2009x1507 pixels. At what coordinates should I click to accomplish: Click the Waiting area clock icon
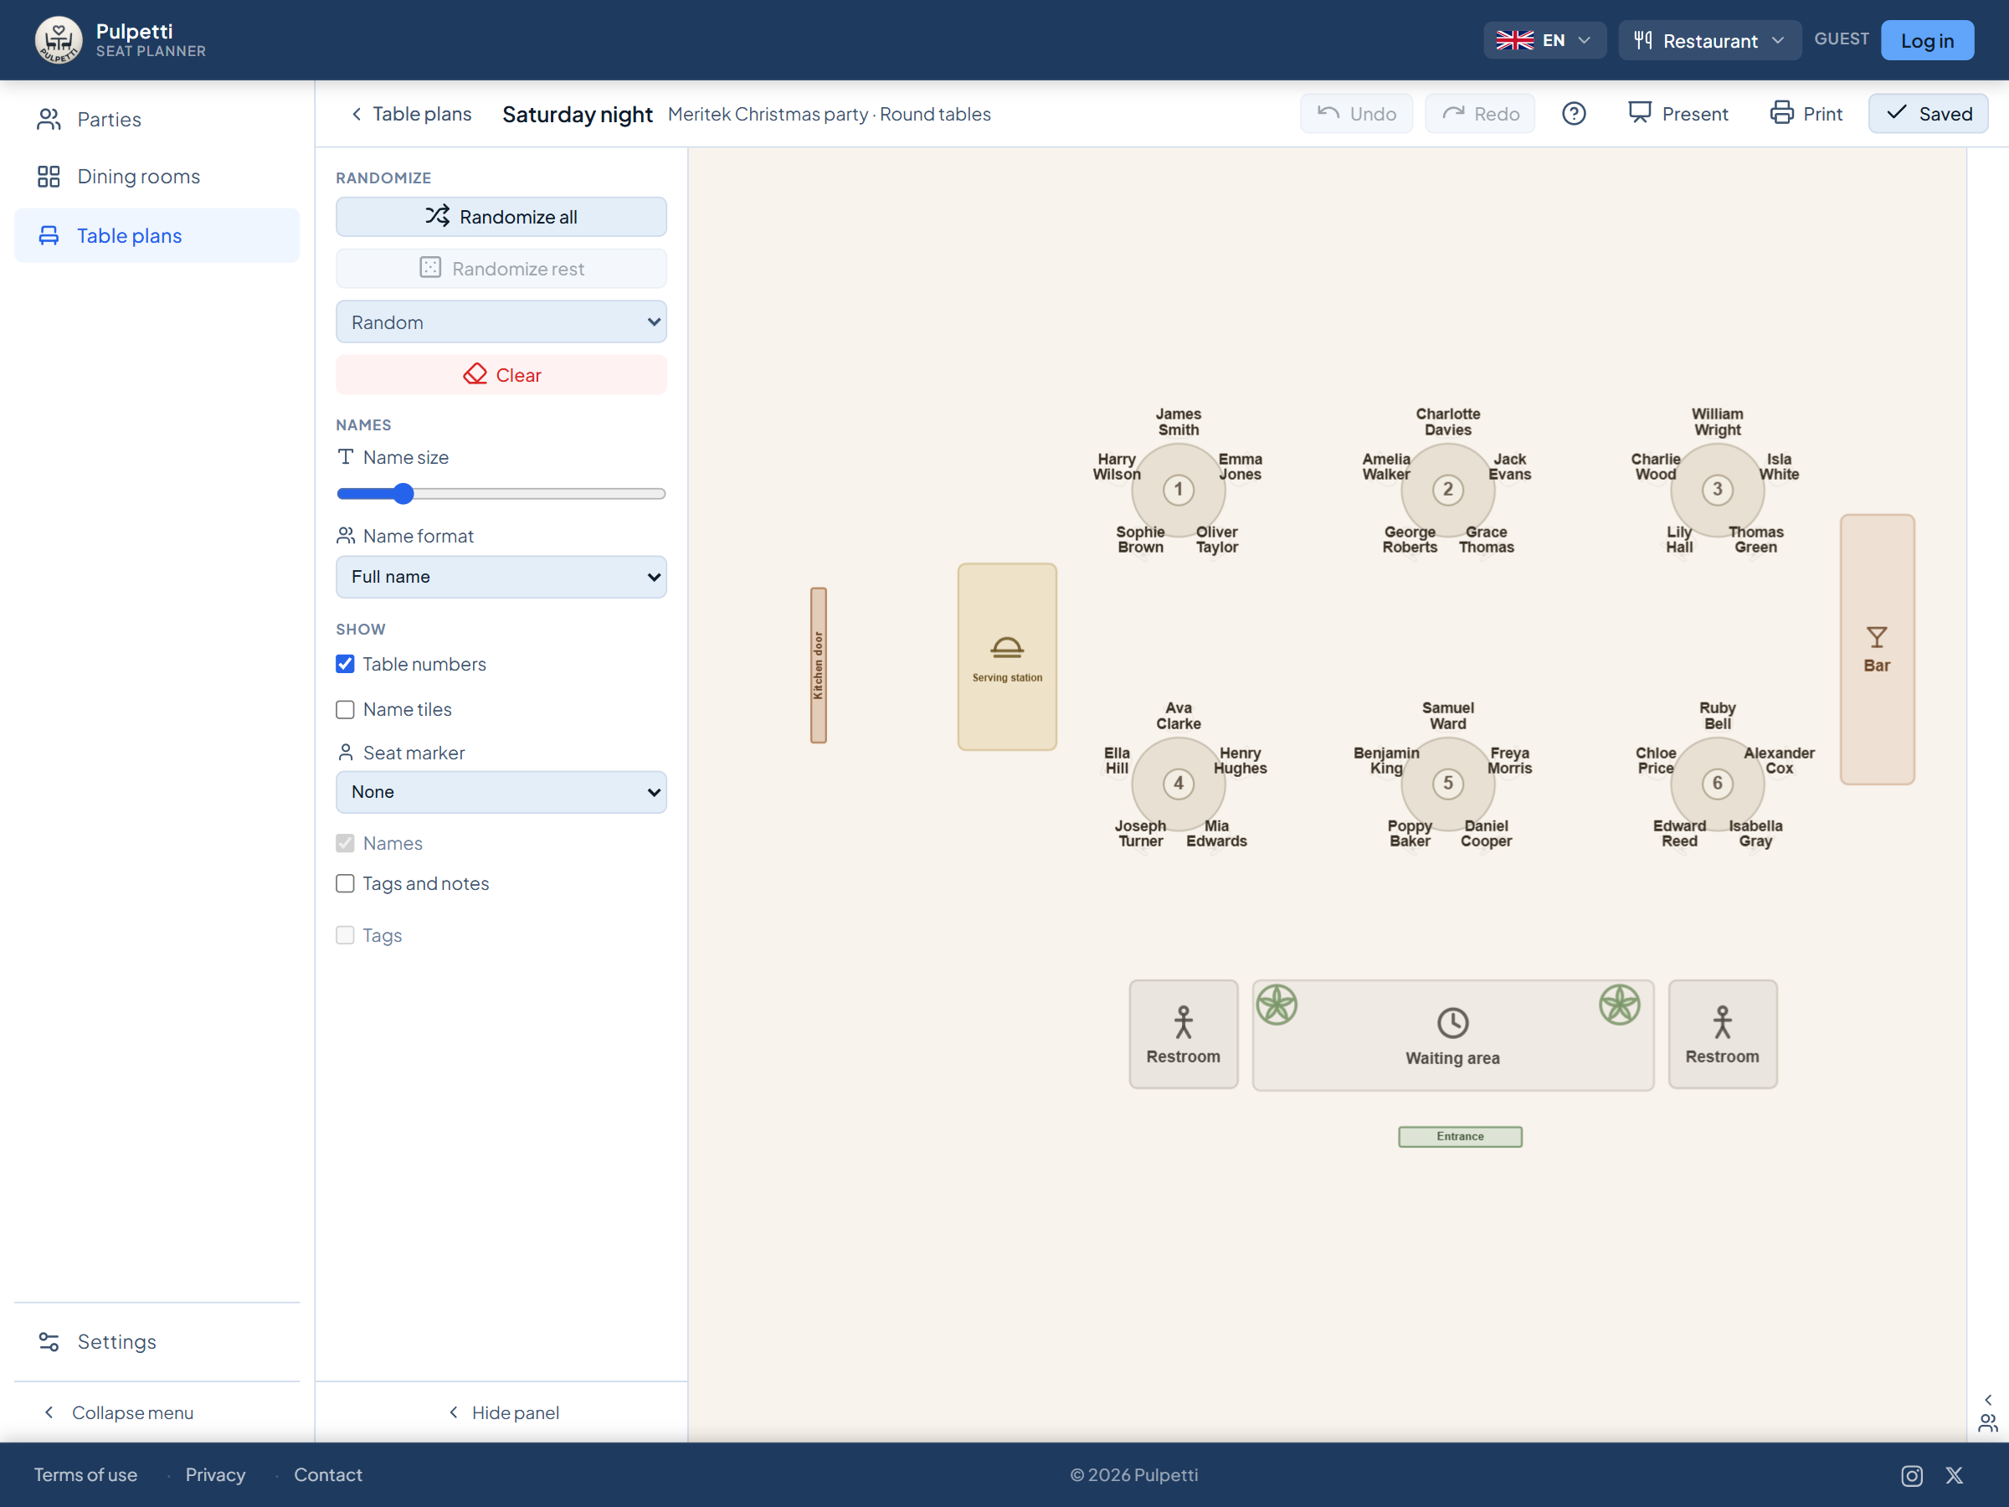tap(1452, 1023)
